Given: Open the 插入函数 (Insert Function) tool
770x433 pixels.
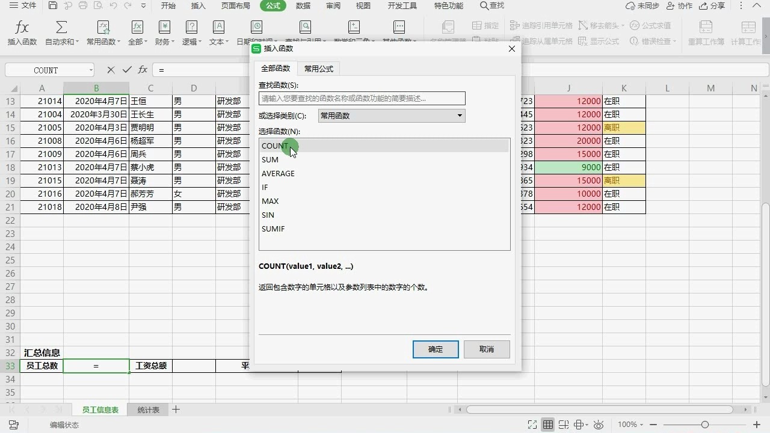Looking at the screenshot, I should point(21,31).
